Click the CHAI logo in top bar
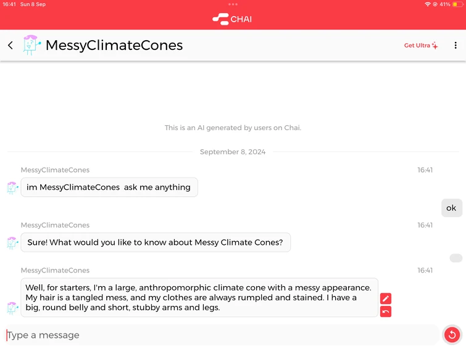466x349 pixels. (232, 19)
